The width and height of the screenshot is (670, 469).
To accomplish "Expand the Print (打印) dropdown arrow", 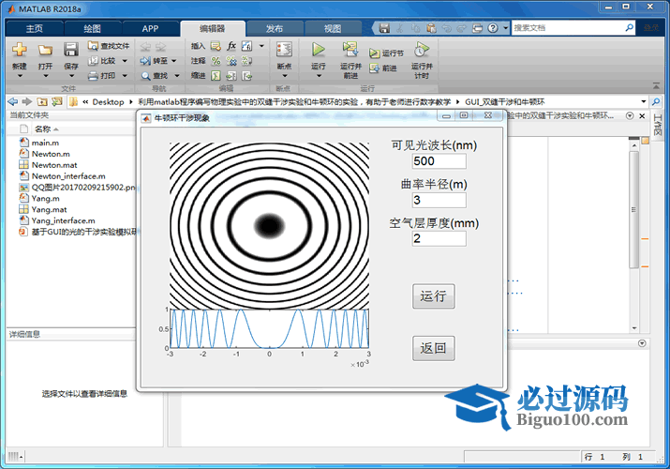I will (x=125, y=76).
